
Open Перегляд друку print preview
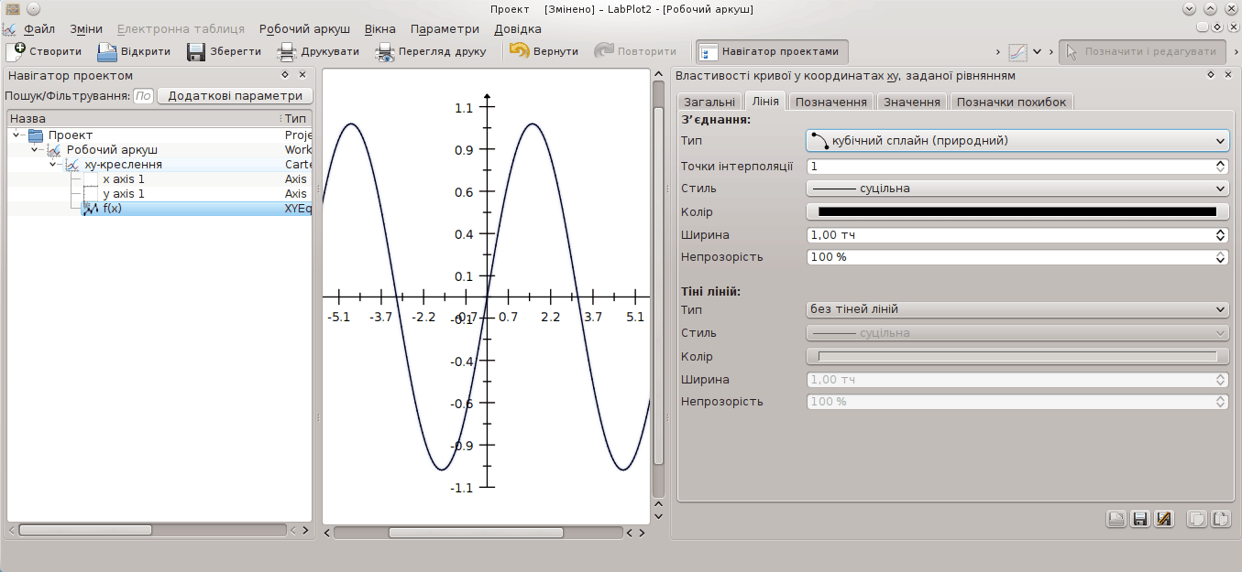(x=384, y=51)
